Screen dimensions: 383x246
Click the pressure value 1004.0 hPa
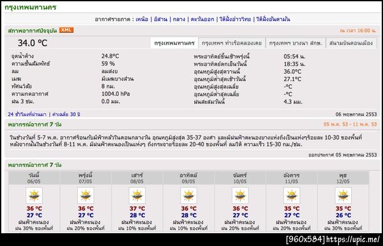tap(116, 94)
